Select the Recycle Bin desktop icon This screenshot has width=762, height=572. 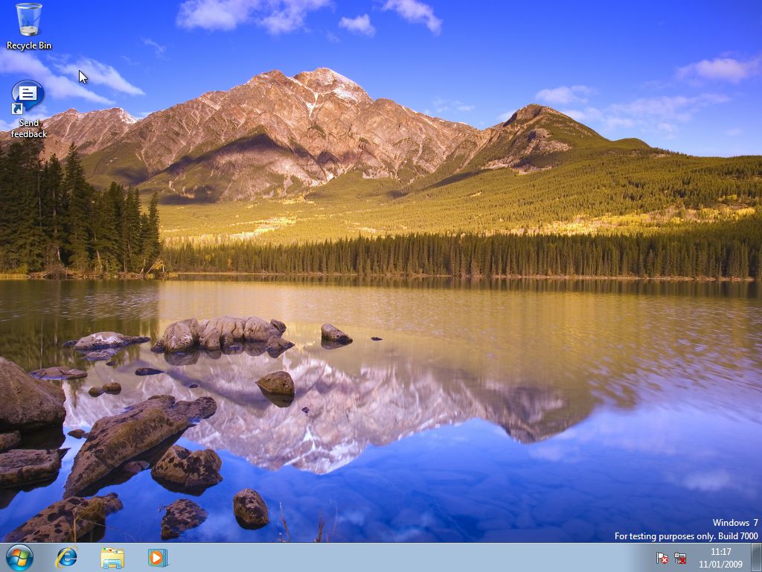(x=29, y=20)
